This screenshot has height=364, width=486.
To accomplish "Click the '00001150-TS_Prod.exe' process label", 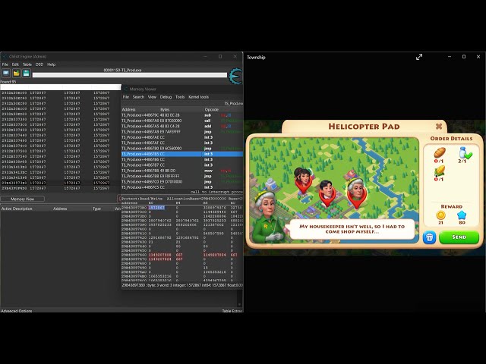I will tap(122, 71).
